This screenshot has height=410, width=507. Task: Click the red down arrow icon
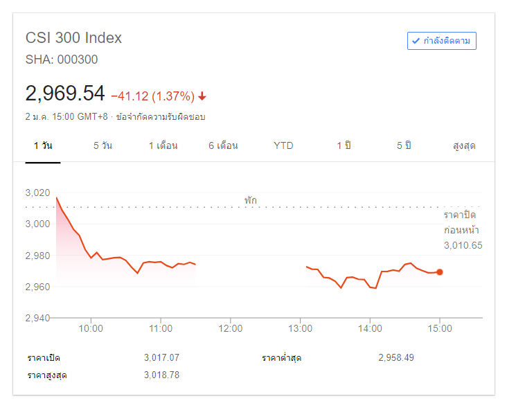click(202, 96)
